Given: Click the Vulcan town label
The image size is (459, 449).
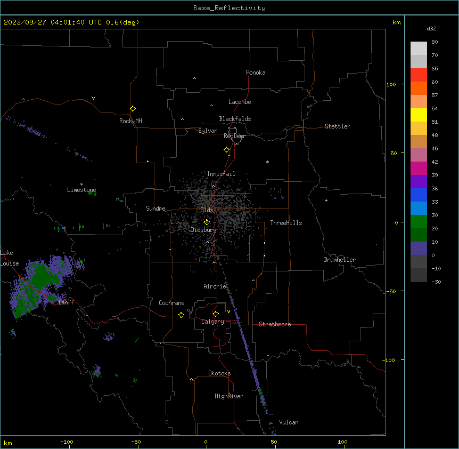Looking at the screenshot, I should point(289,422).
